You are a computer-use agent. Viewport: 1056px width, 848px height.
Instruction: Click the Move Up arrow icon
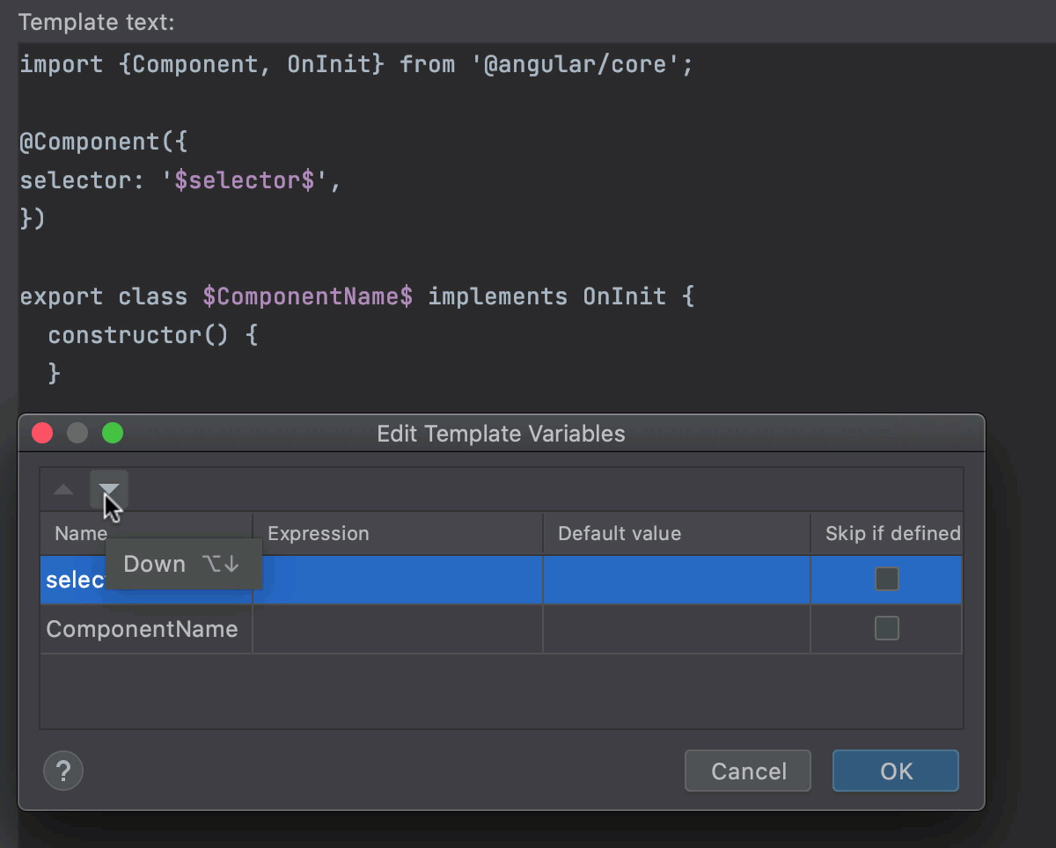coord(62,490)
